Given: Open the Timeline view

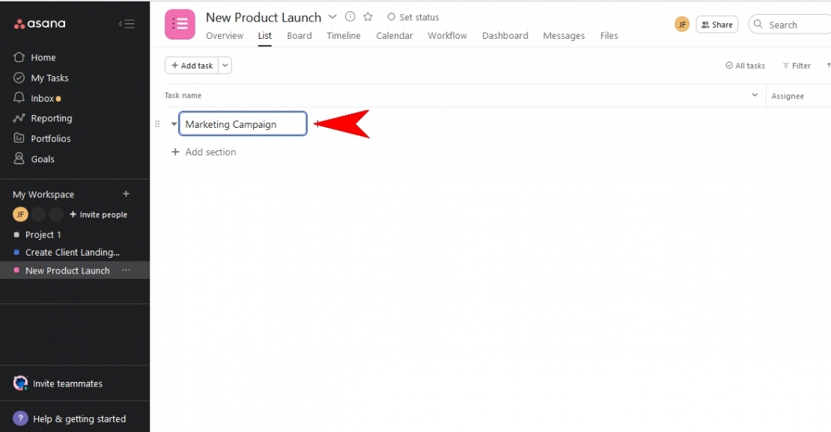Looking at the screenshot, I should click(344, 35).
